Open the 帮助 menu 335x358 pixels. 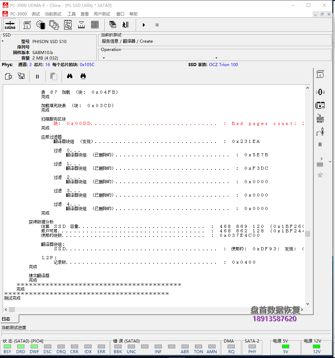(x=133, y=14)
